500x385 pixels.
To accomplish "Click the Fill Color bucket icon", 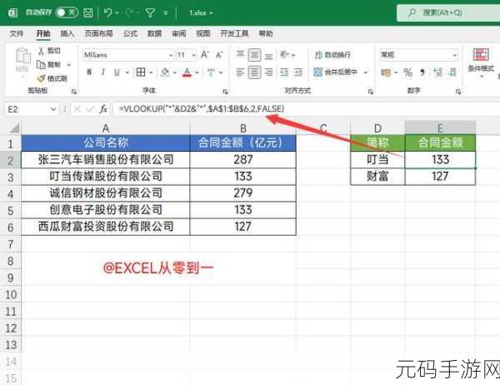I will click(x=165, y=72).
